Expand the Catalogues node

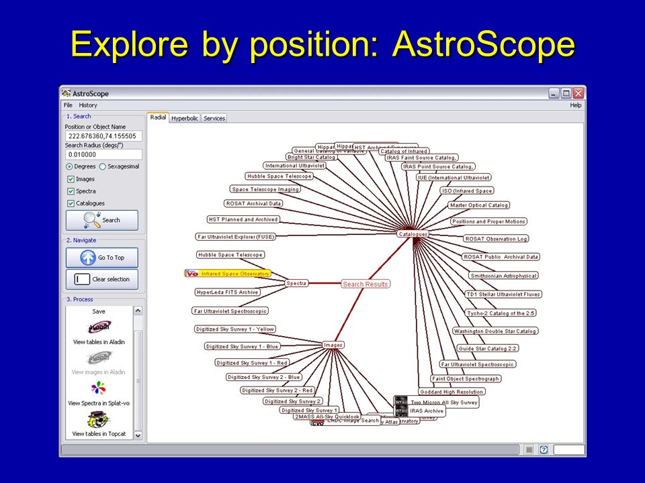pos(413,234)
